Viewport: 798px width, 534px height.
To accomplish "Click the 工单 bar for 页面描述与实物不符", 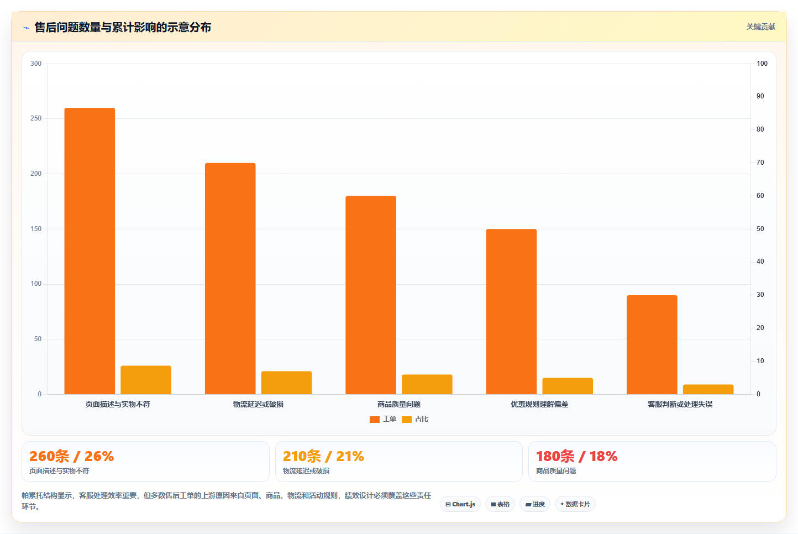I will [x=90, y=251].
